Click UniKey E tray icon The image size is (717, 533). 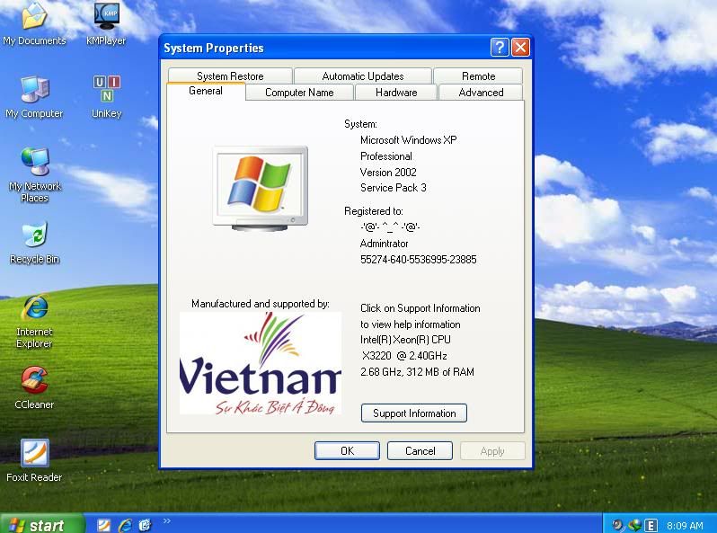click(651, 525)
